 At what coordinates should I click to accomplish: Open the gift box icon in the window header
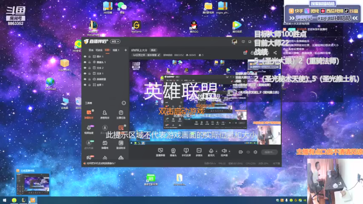click(245, 53)
